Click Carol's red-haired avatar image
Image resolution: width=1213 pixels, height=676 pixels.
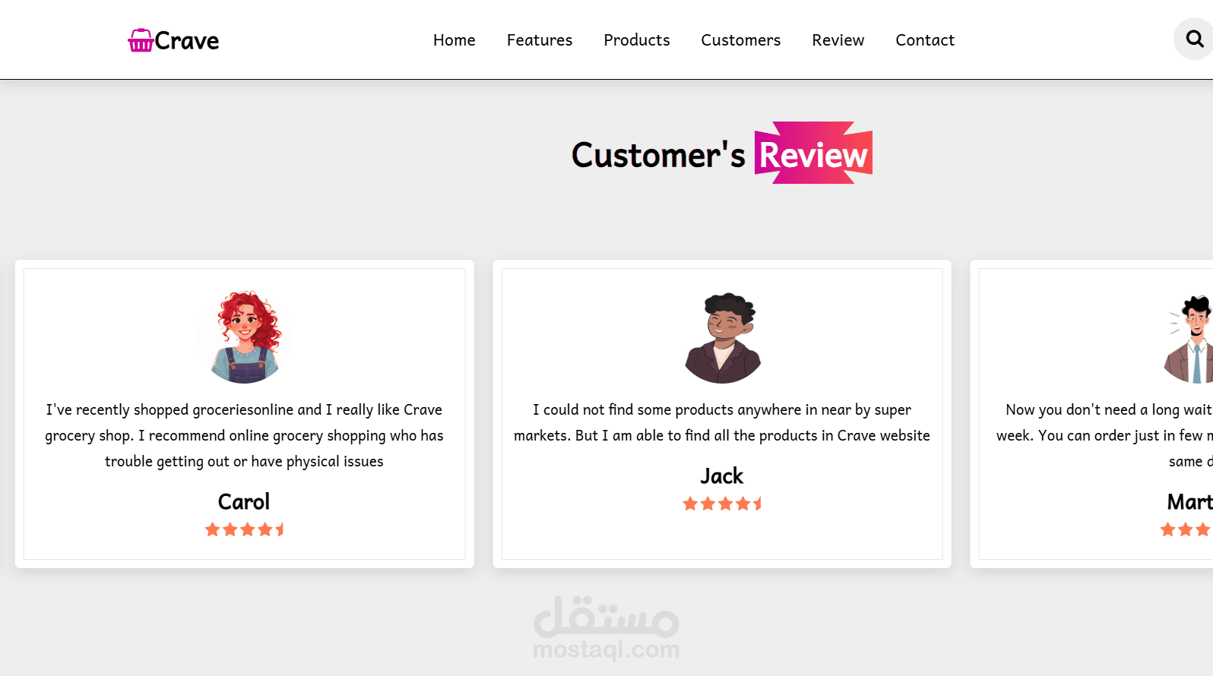(x=245, y=336)
